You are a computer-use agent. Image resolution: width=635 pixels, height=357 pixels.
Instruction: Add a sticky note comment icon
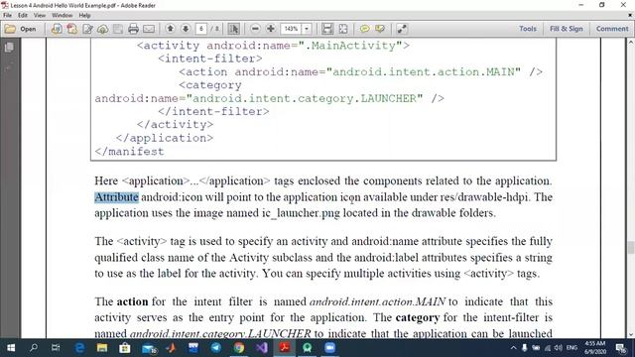[364, 29]
